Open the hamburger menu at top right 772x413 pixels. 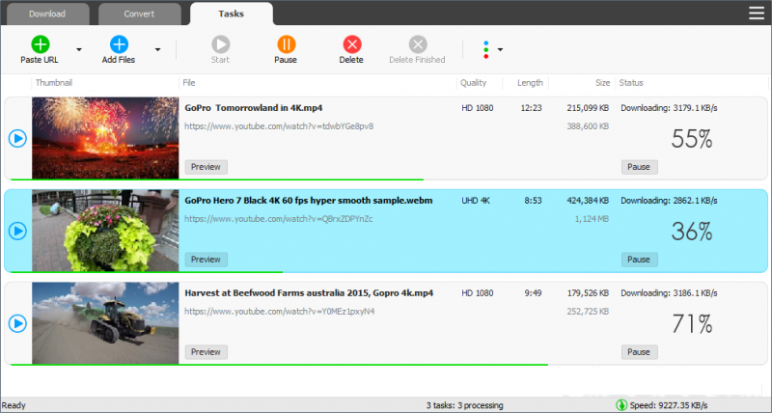tap(756, 13)
